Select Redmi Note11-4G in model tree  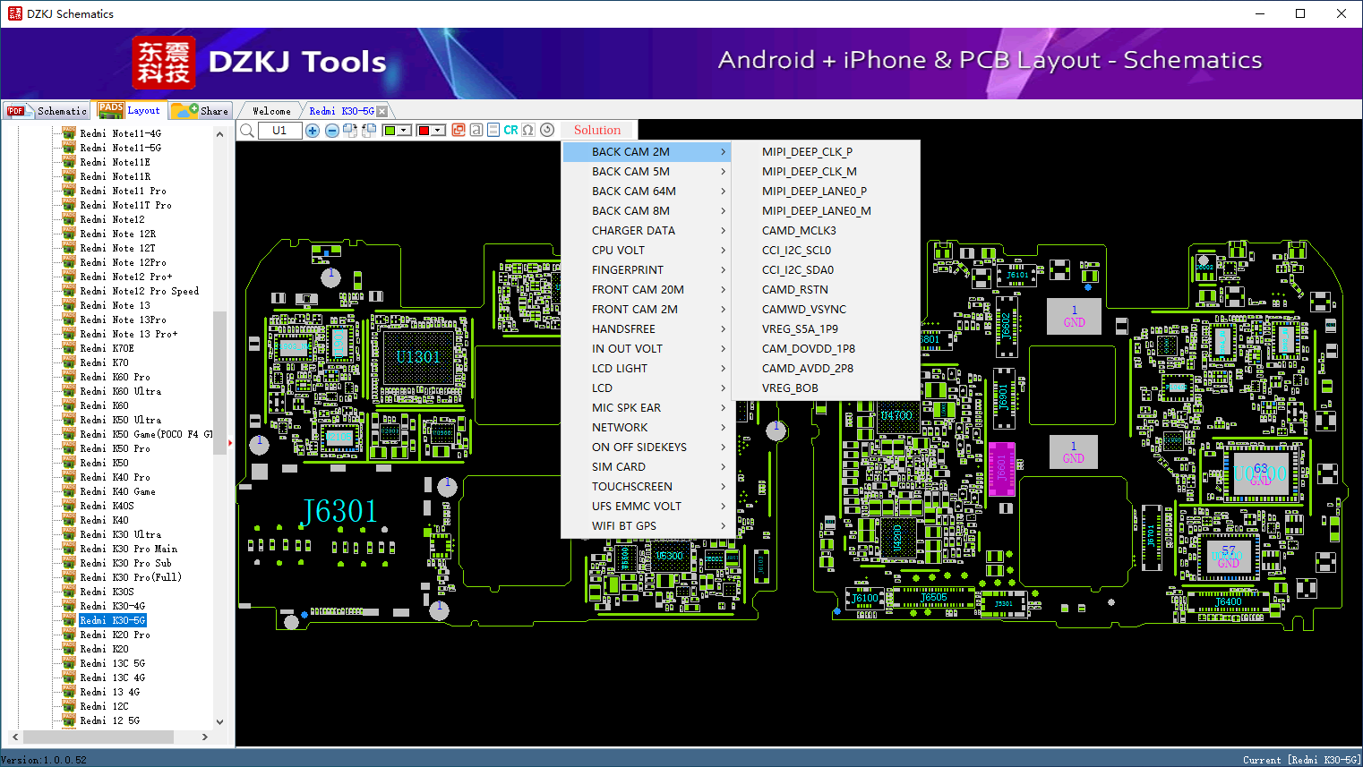coord(120,133)
